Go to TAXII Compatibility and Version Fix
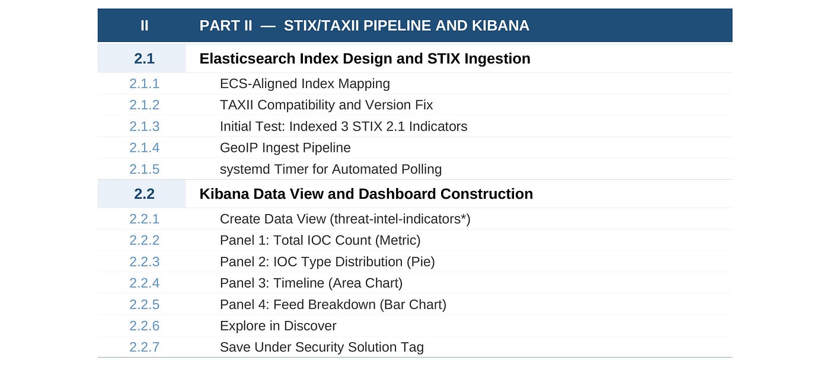The height and width of the screenshot is (366, 830). click(326, 105)
